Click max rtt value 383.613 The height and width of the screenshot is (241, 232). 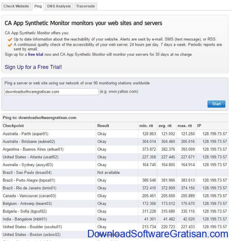coord(187,180)
